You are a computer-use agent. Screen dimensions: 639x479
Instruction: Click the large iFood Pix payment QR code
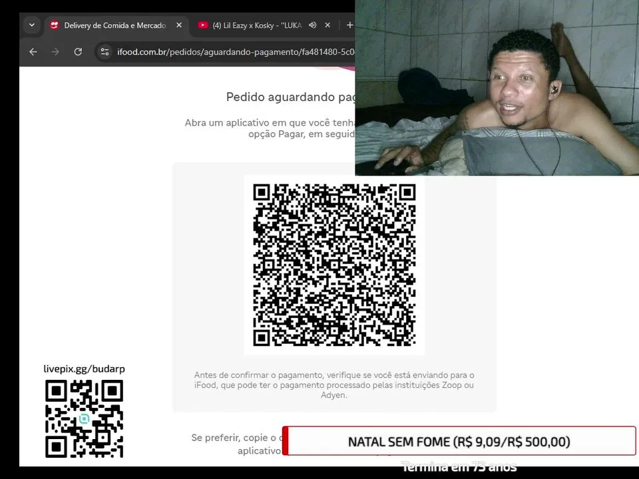(334, 265)
